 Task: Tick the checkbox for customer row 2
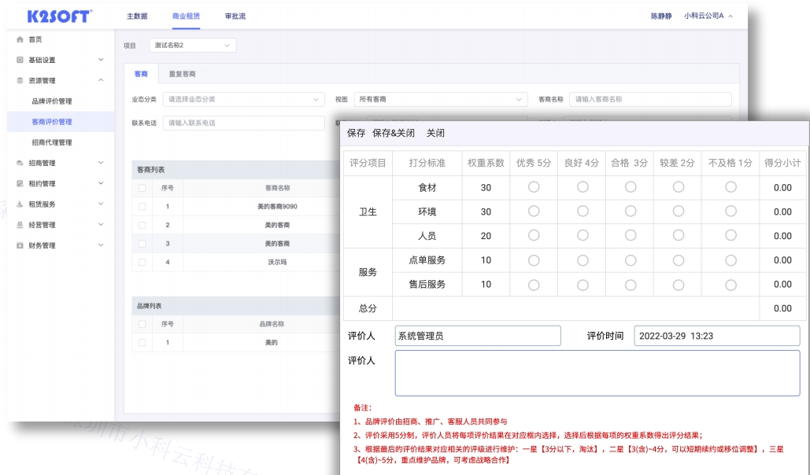[x=142, y=225]
